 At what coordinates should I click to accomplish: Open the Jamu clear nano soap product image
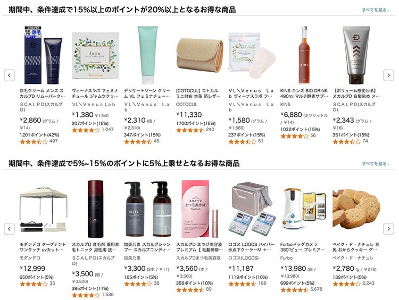click(95, 55)
